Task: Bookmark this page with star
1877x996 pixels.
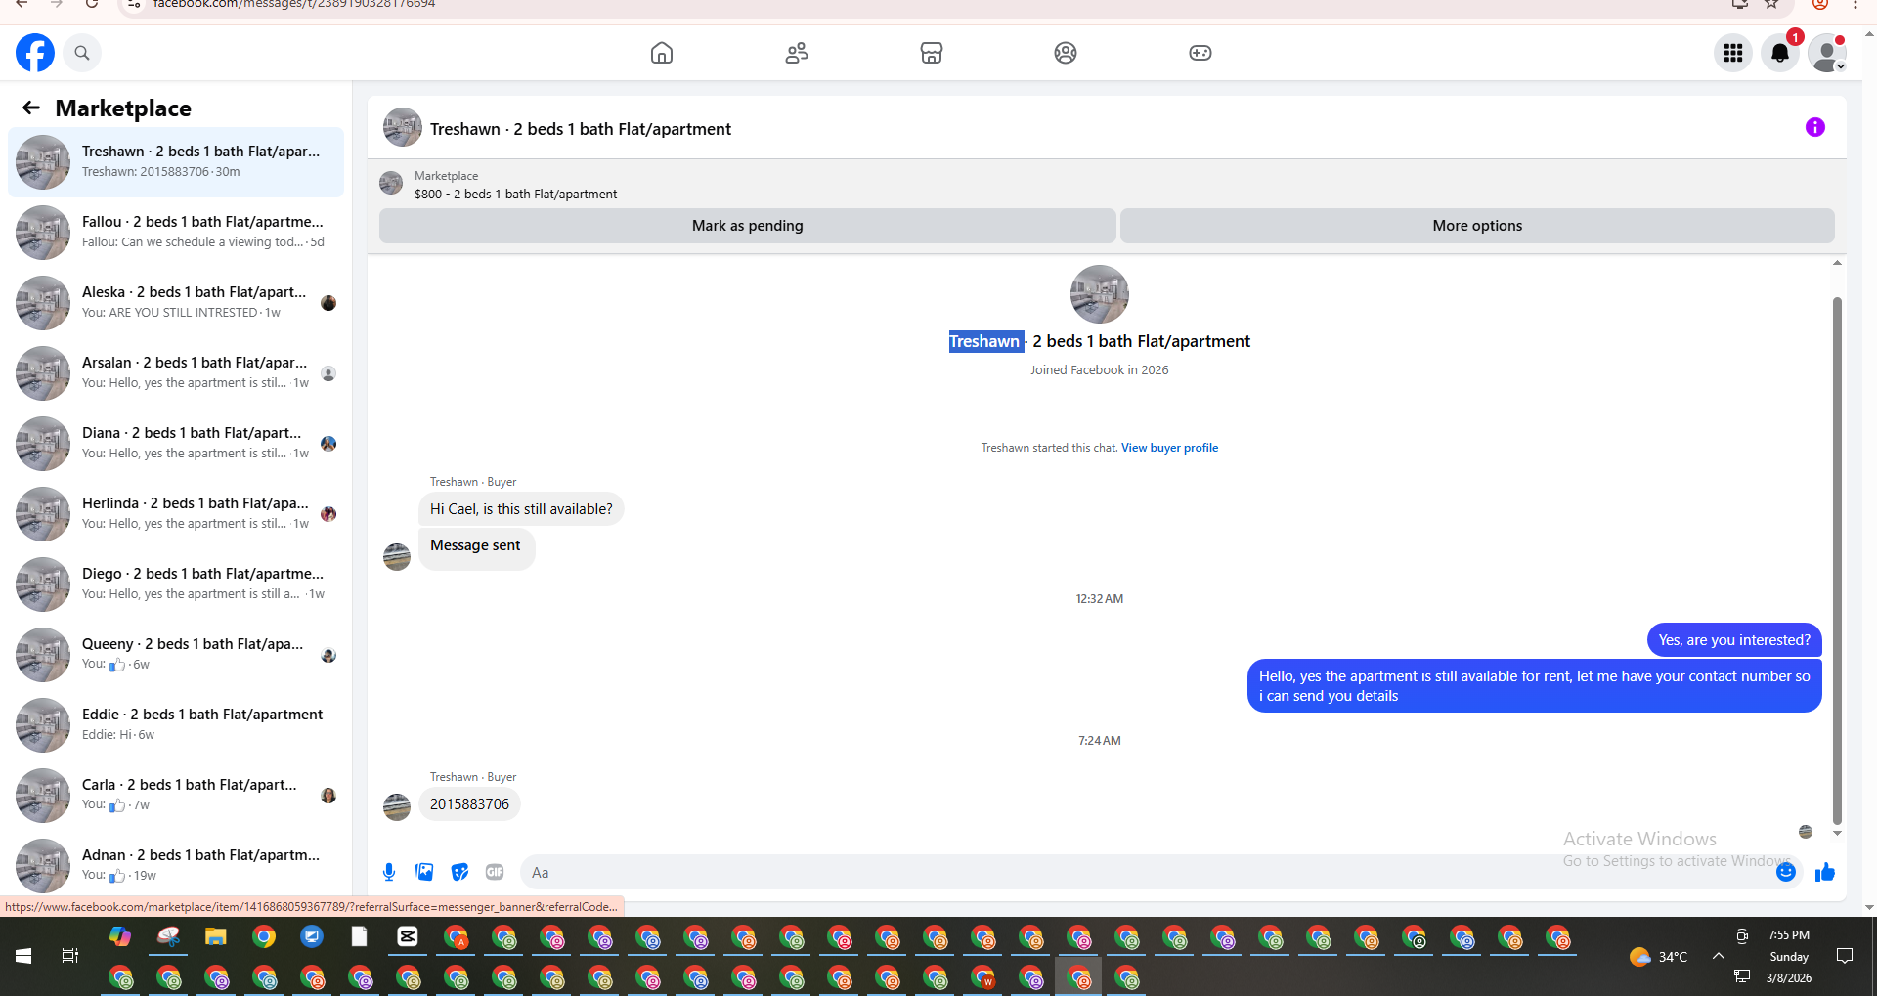Action: click(1771, 4)
